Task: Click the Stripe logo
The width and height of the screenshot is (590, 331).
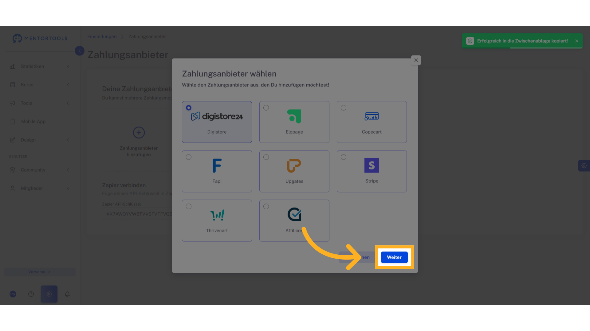Action: [372, 165]
